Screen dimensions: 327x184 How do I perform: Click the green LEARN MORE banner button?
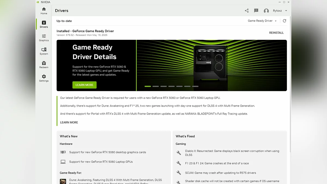point(84,85)
